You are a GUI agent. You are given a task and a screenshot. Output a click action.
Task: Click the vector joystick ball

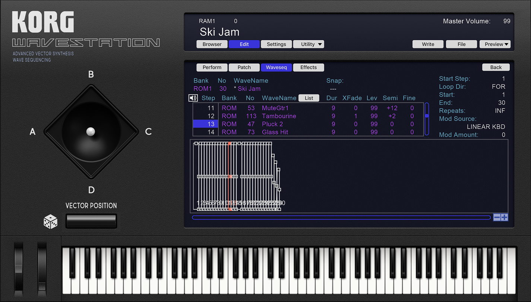pos(91,130)
